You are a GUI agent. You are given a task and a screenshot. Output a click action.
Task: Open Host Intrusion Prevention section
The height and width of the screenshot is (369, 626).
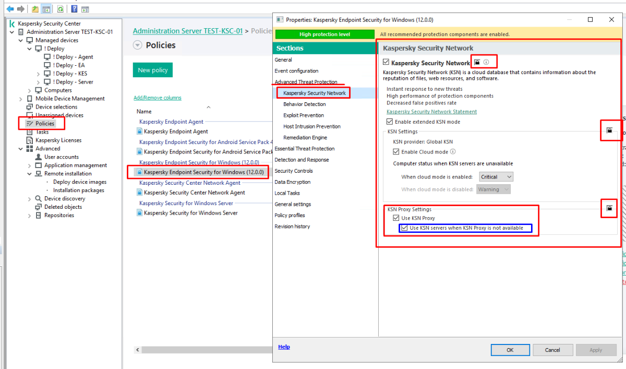click(x=312, y=126)
